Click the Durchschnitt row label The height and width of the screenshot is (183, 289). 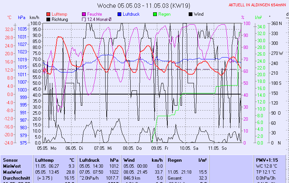[x=16, y=179]
